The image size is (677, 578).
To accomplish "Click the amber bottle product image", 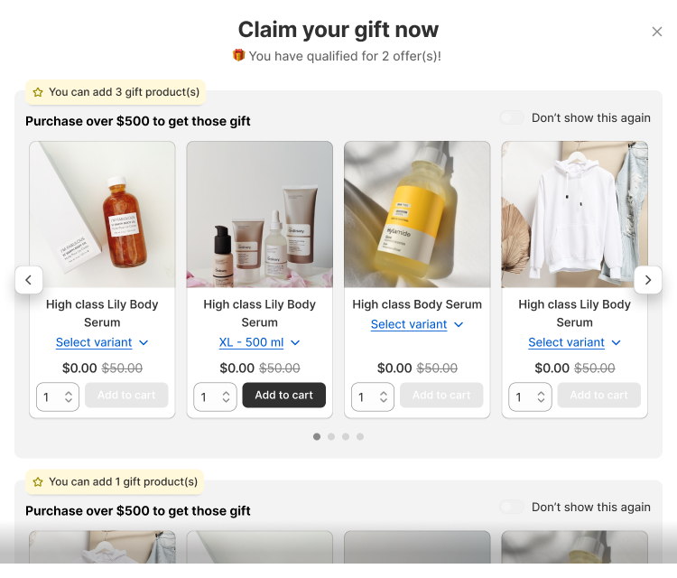I will click(x=102, y=214).
